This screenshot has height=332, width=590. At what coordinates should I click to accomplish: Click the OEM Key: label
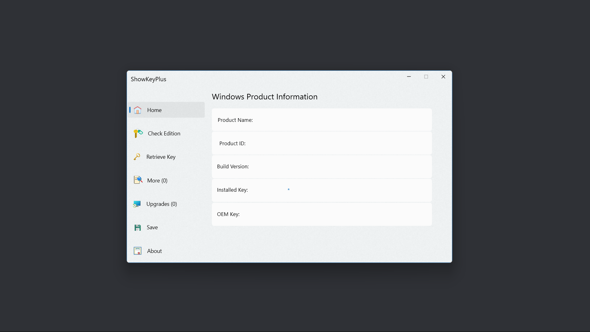click(x=228, y=214)
